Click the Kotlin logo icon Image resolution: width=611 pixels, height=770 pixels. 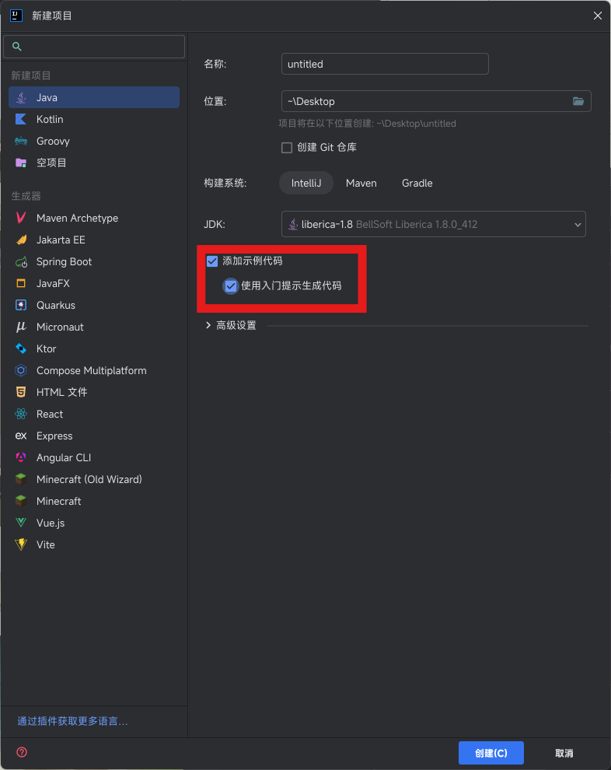click(21, 119)
